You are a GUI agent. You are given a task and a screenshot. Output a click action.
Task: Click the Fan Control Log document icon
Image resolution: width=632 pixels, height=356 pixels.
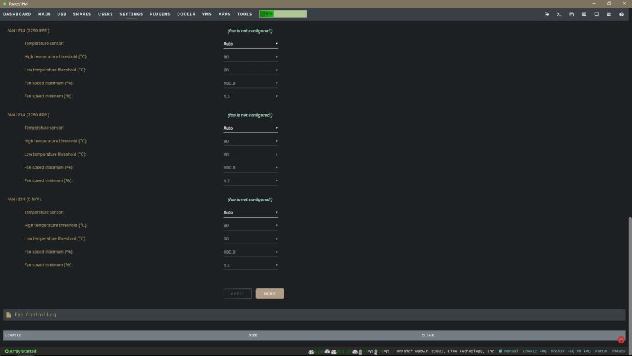(8, 315)
